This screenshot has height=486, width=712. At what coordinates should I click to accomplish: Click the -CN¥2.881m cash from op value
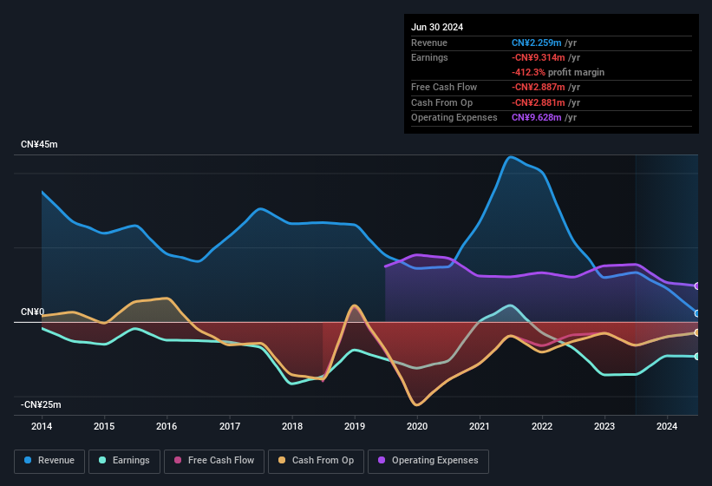[538, 102]
